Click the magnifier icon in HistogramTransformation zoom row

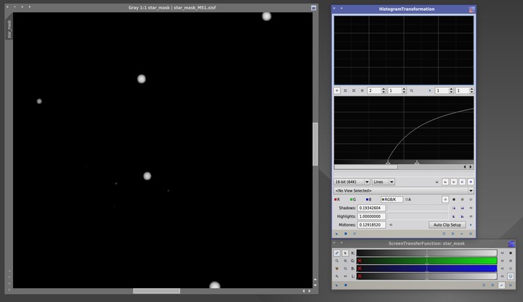[x=412, y=90]
